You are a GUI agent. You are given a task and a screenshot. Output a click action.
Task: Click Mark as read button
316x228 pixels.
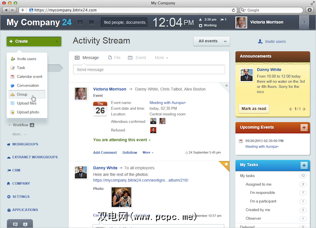point(254,109)
